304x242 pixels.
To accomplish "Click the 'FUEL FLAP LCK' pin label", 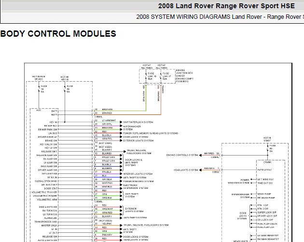I will (266, 227).
